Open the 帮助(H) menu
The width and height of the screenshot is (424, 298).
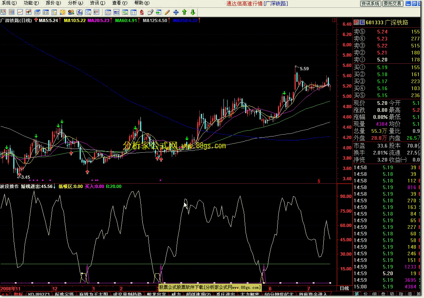coord(142,3)
